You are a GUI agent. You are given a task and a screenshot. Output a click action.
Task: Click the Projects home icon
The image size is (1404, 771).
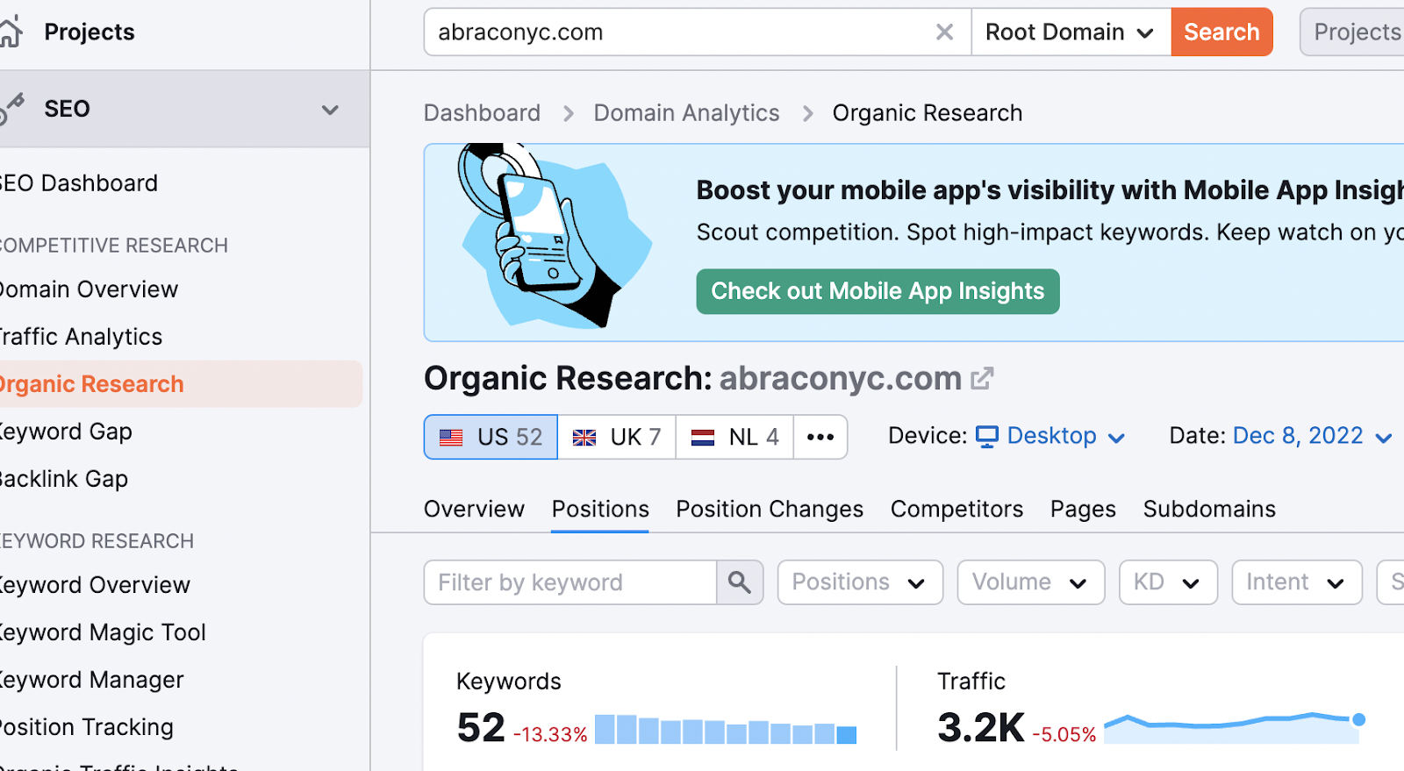click(x=11, y=32)
